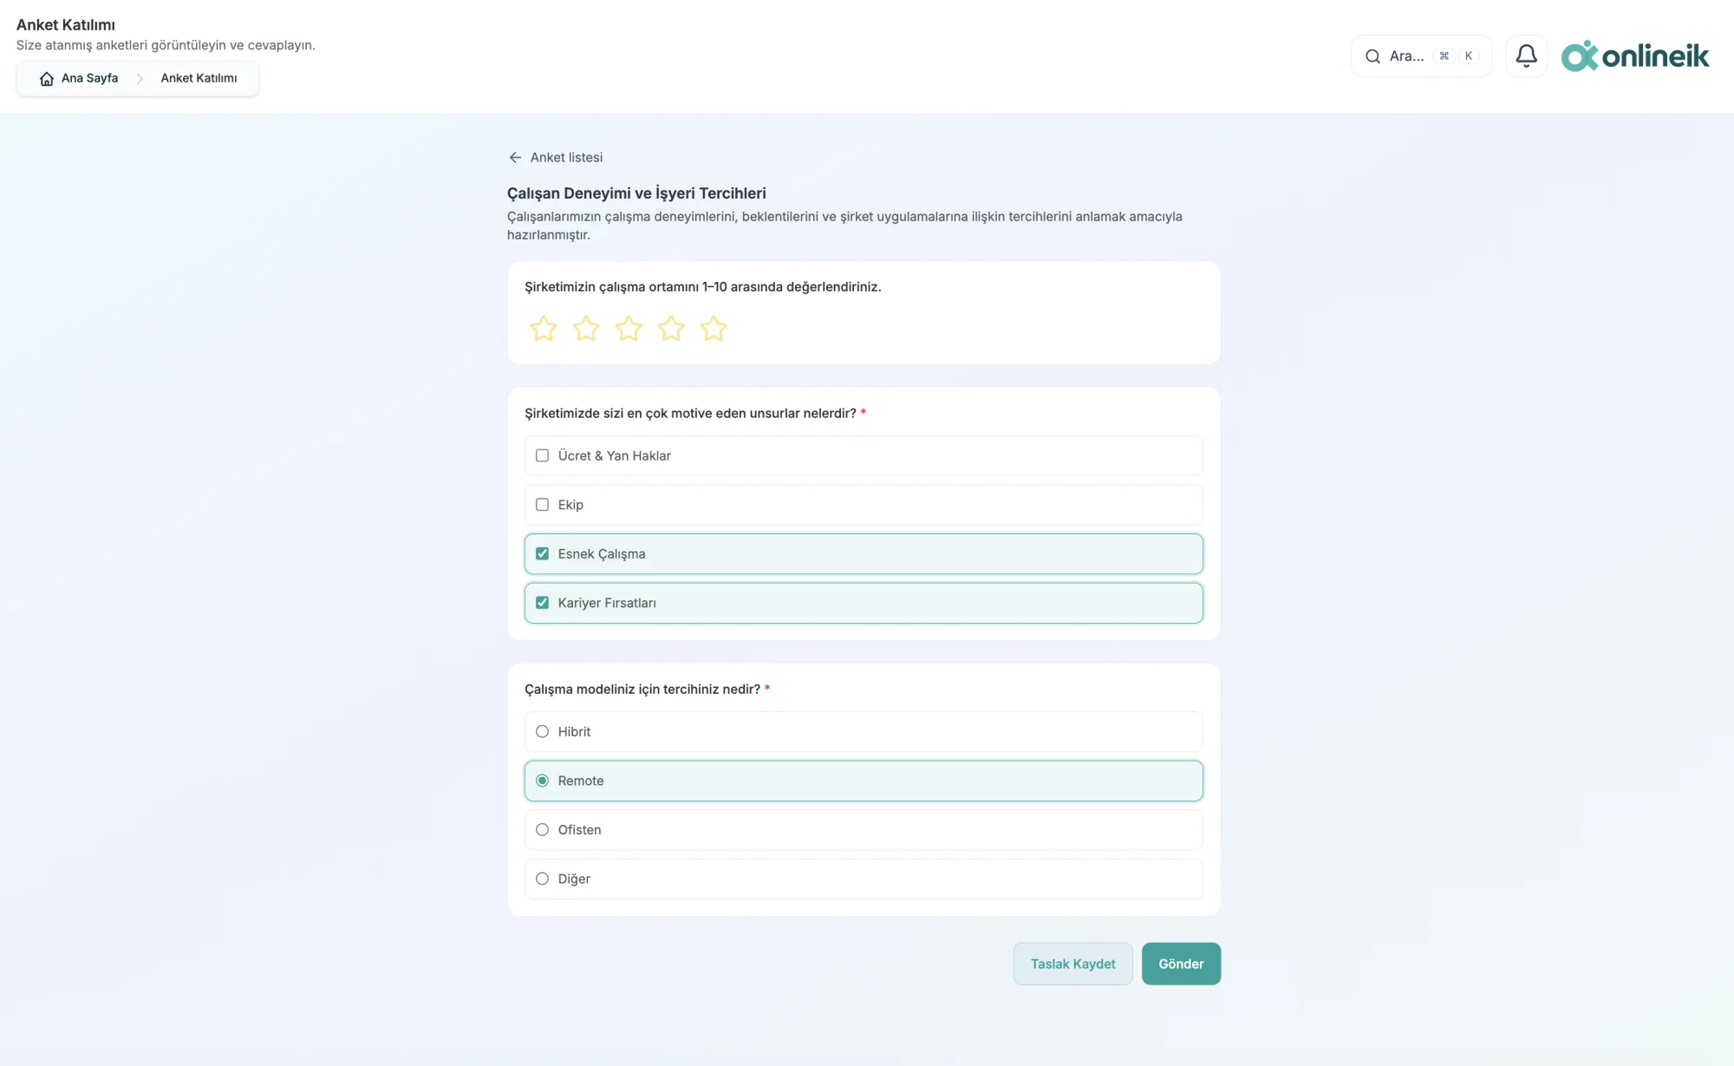Click the onlineik logo
Screen dimensions: 1734x1066
(x=1635, y=56)
